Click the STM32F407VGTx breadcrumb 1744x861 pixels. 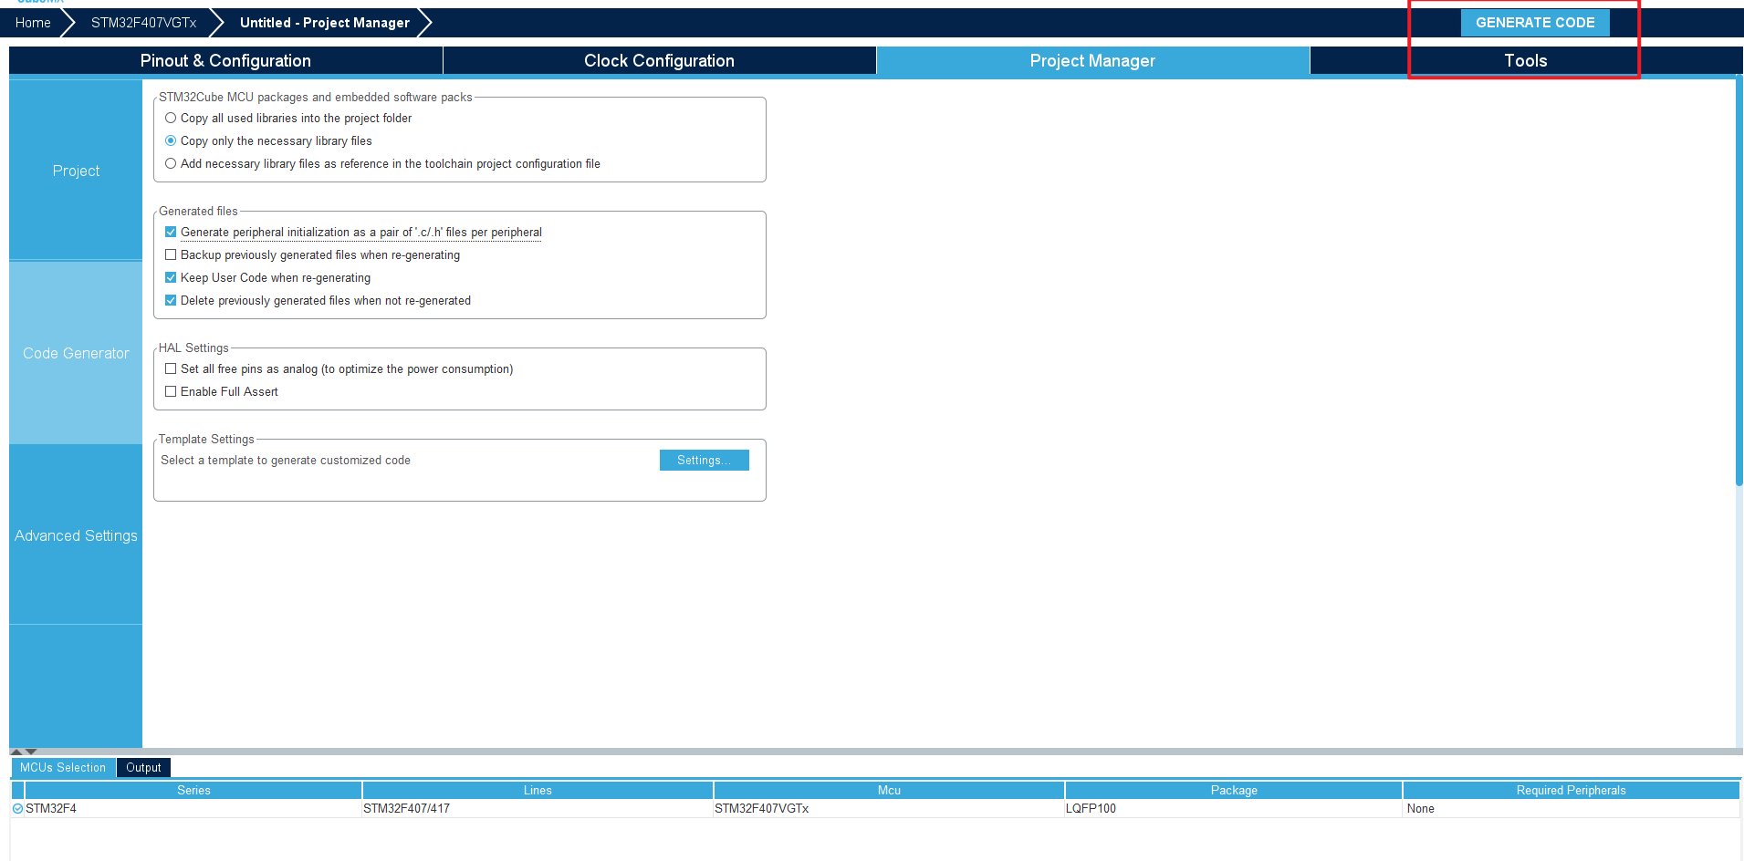(x=143, y=23)
